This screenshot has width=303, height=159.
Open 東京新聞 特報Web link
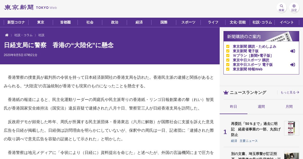pyautogui.click(x=248, y=69)
